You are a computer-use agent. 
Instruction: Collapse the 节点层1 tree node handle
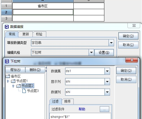coord(8,81)
